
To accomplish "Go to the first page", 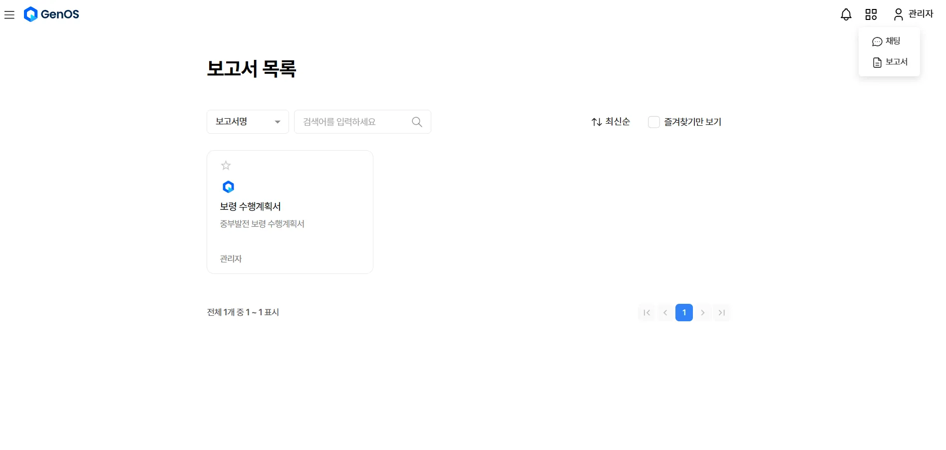I will 646,313.
